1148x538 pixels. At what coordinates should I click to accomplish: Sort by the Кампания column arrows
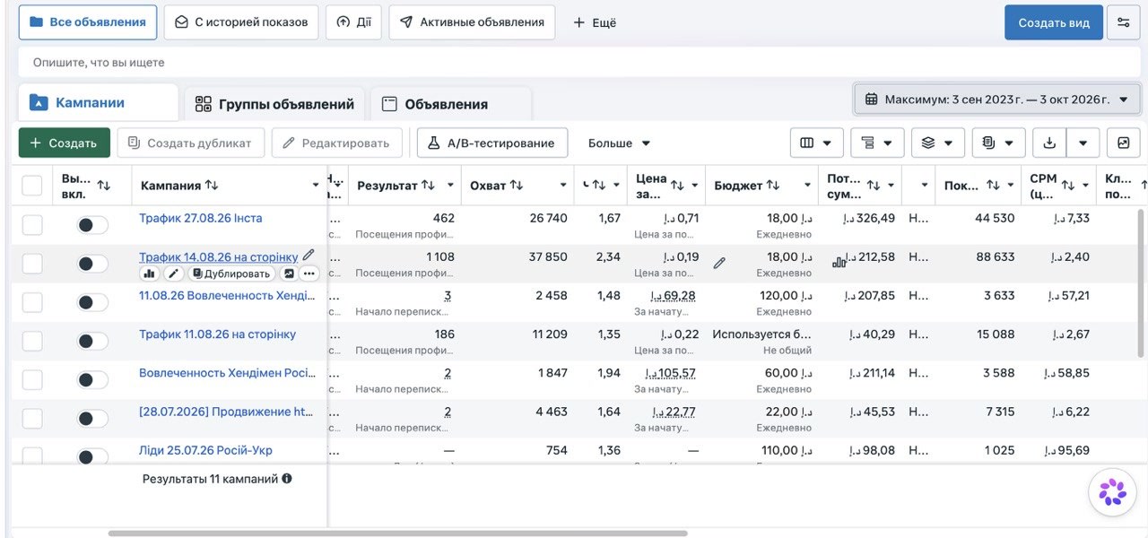click(x=212, y=186)
